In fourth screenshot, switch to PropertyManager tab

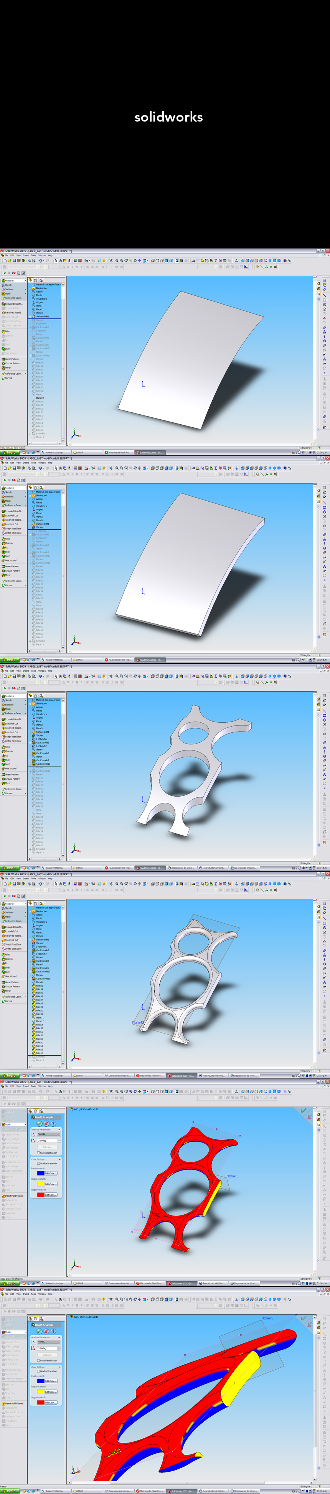35,903
